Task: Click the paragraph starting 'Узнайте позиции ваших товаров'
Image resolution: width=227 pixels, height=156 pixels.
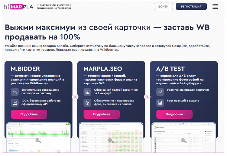Action: point(107,48)
